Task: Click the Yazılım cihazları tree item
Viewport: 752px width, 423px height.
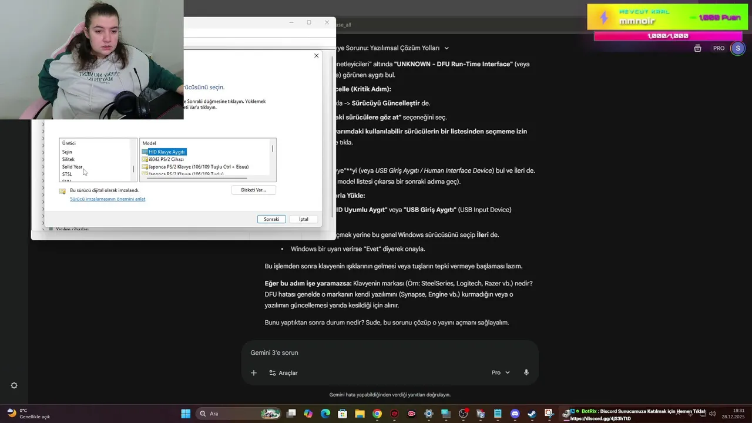Action: coord(72,229)
